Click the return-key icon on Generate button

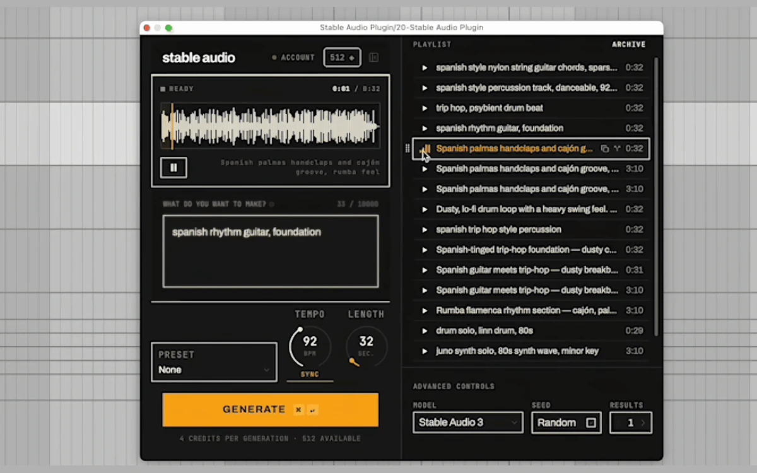coord(312,410)
